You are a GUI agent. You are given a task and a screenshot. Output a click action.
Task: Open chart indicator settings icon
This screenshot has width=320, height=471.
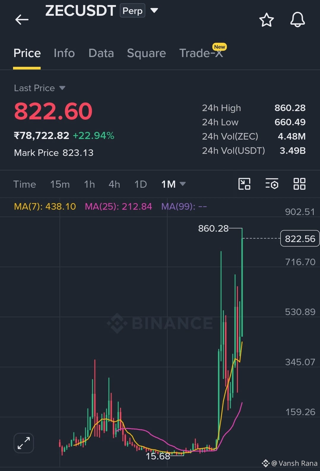pyautogui.click(x=272, y=184)
